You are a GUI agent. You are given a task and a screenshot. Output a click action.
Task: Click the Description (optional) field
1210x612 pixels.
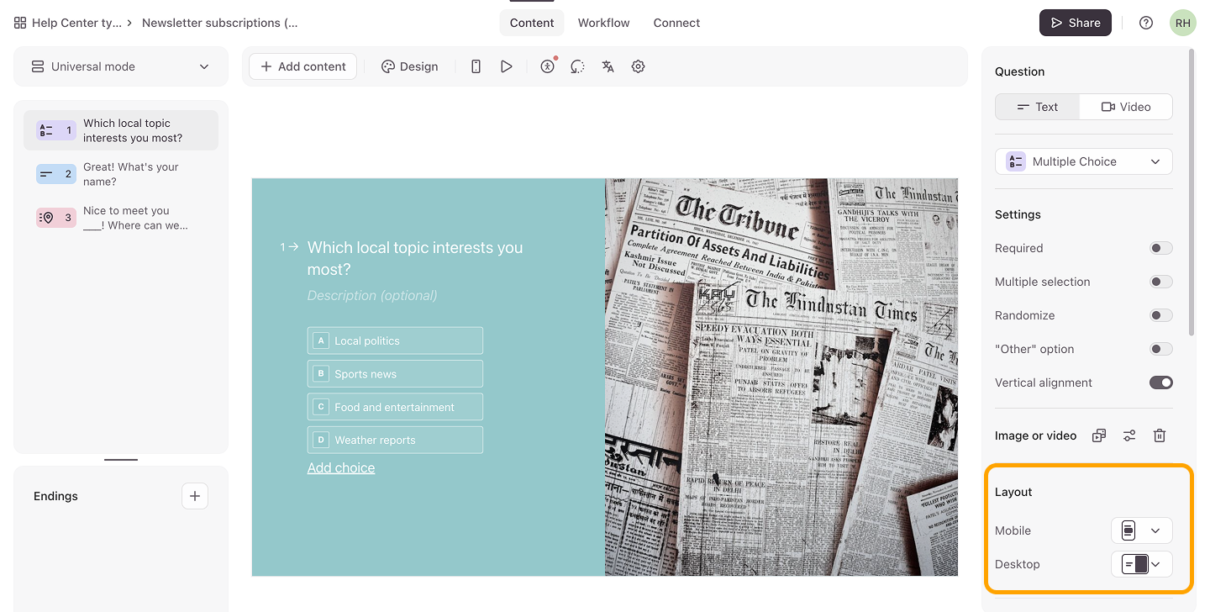(x=372, y=295)
